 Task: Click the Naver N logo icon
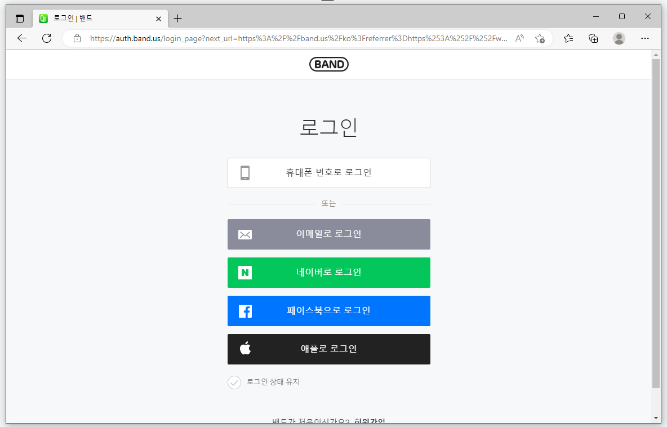[245, 273]
